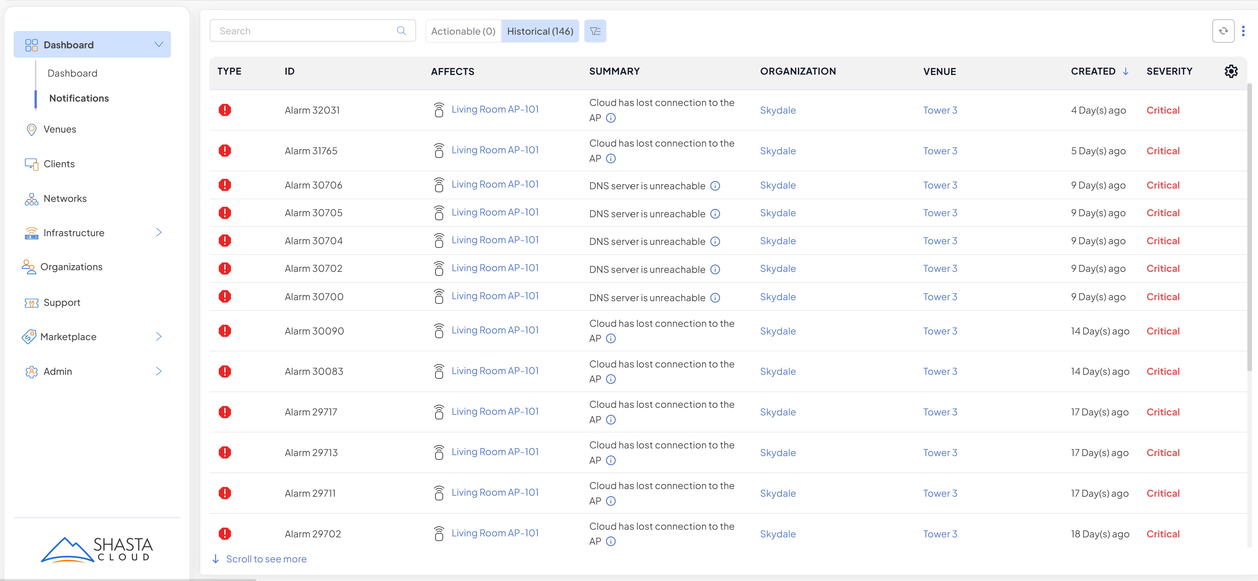Open the Dashboard sub-item in sidebar
Viewport: 1258px width, 581px height.
(x=72, y=73)
